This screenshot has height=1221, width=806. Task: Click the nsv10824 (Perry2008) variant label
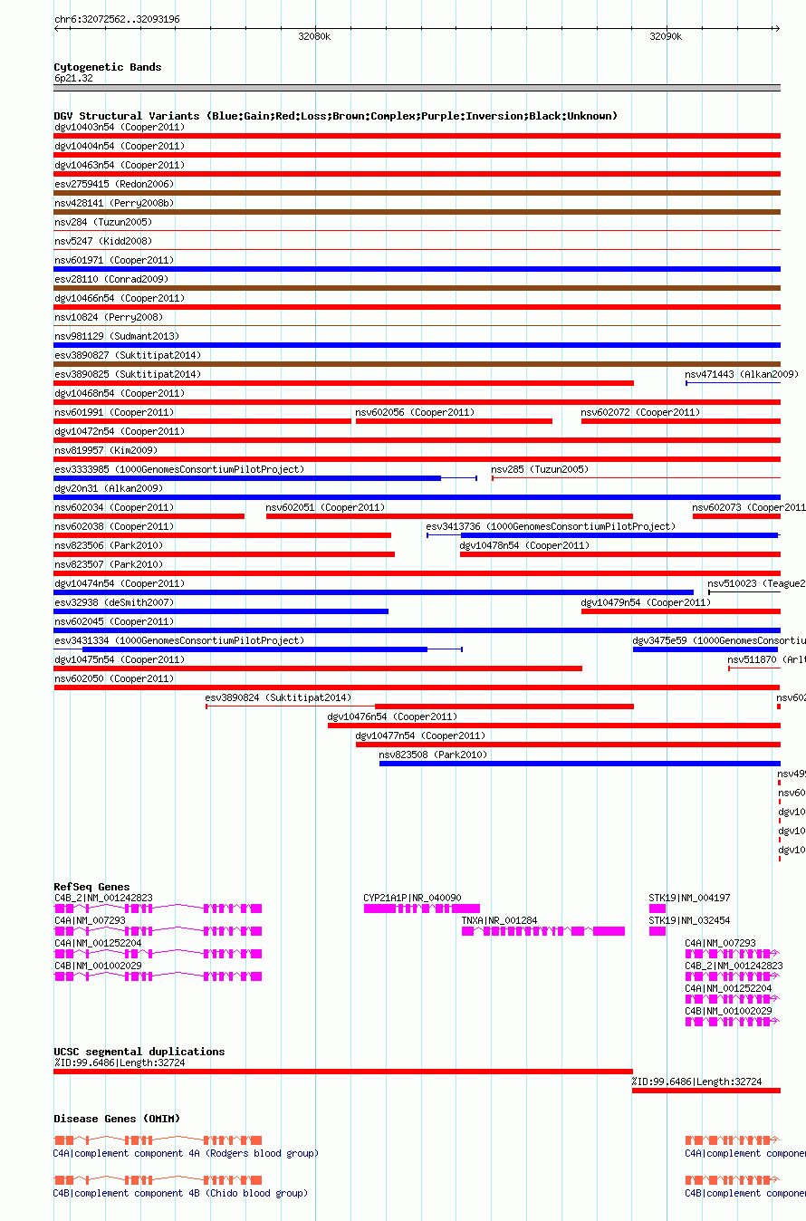109,317
